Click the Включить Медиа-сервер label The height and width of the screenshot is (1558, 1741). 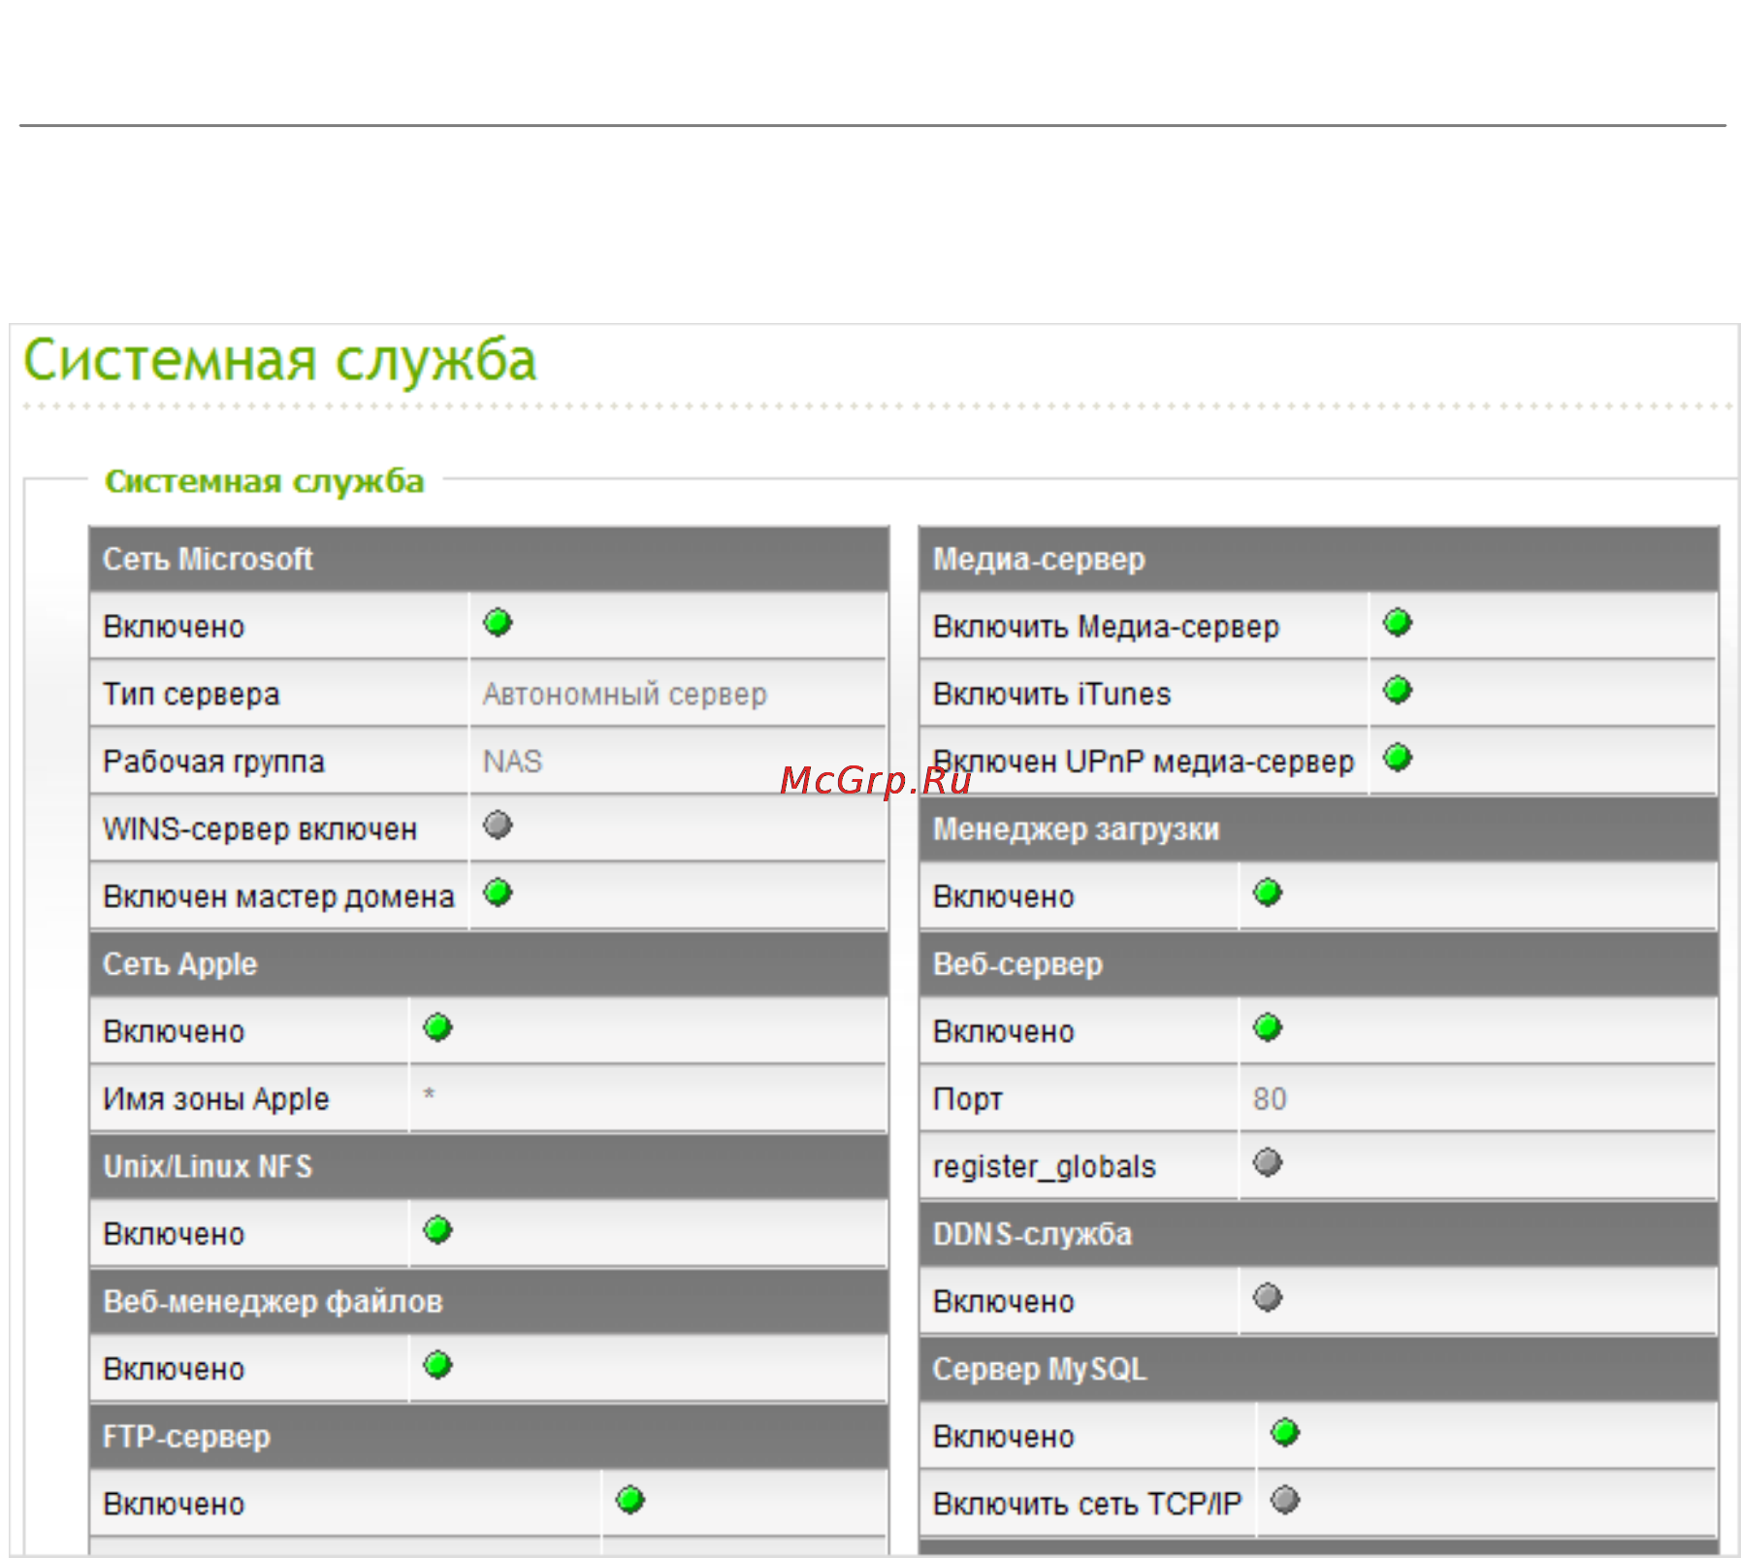click(1106, 627)
